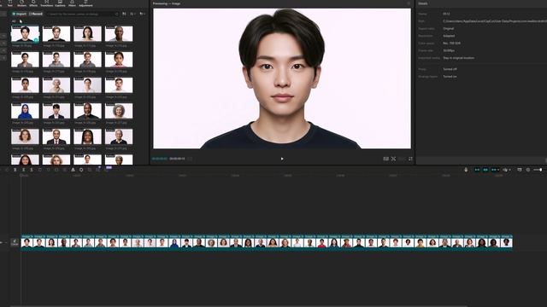Select the man in suit with red tie thumbnail
Screen dimensions: 547x307
tap(56, 136)
